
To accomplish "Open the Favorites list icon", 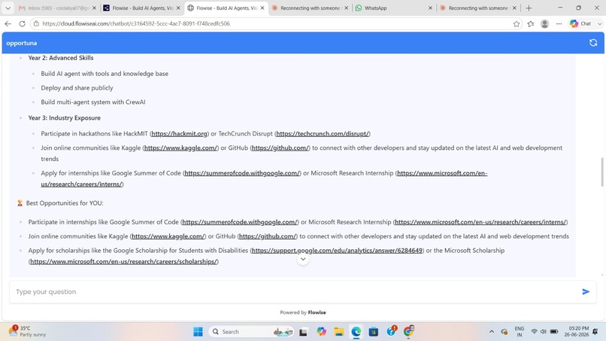I will click(531, 23).
